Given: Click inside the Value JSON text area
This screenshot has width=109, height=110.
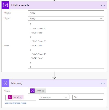Looking at the screenshot, I should click(x=66, y=45).
